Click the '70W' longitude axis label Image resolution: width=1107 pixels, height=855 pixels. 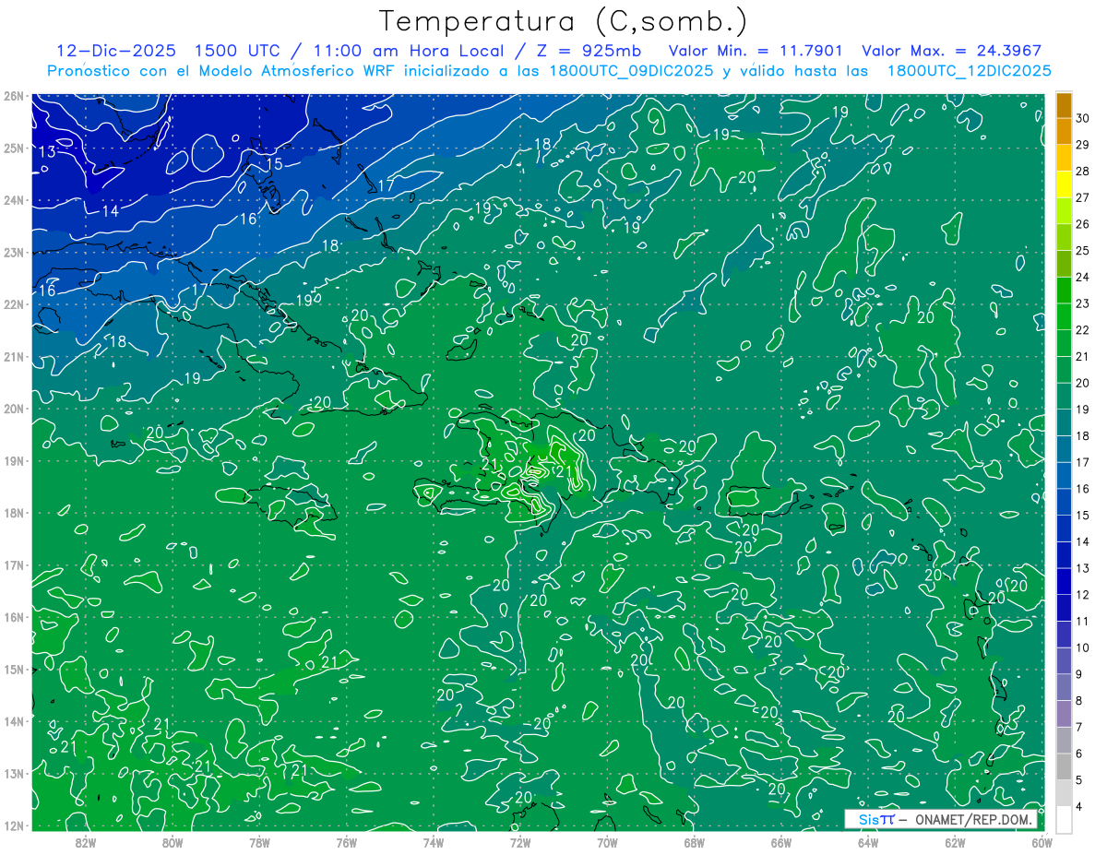pos(607,842)
